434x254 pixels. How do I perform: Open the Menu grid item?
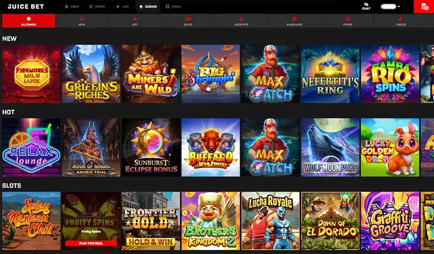click(x=174, y=7)
